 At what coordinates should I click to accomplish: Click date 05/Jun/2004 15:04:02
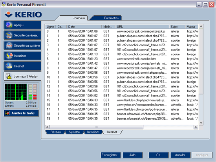[83, 96]
